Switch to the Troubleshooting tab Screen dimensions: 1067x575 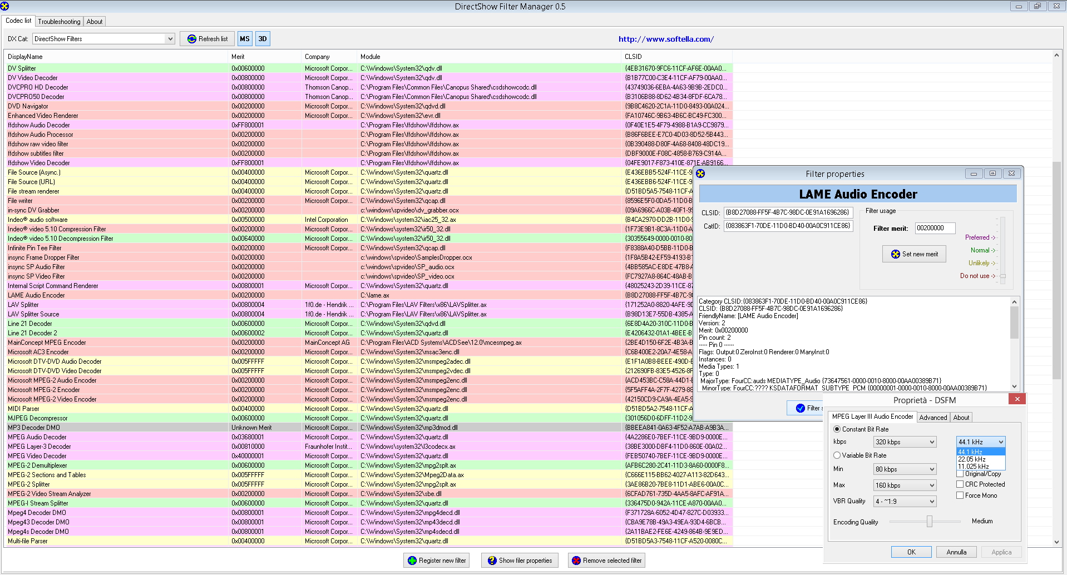pyautogui.click(x=59, y=22)
